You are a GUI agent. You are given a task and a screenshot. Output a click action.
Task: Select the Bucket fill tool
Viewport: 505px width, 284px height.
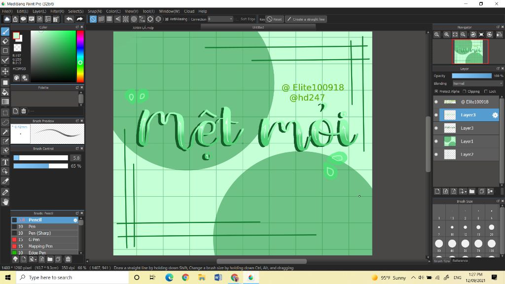click(5, 92)
